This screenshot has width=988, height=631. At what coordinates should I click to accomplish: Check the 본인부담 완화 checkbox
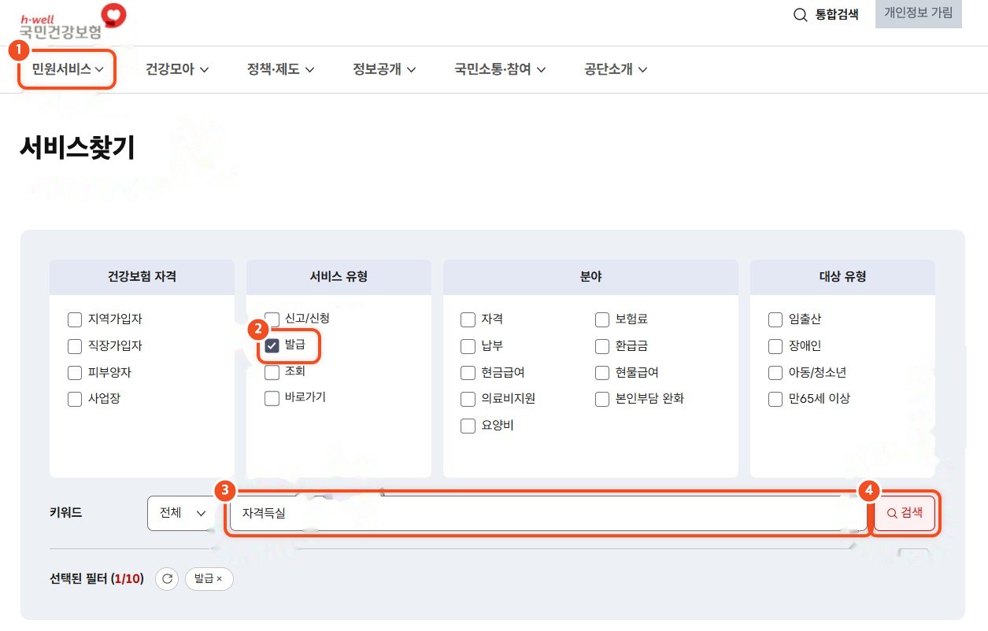tap(602, 399)
